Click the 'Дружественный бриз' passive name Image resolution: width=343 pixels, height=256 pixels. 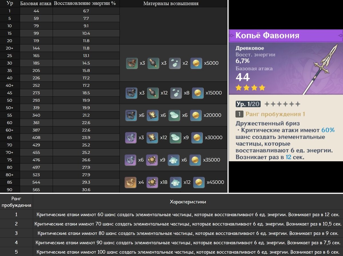pos(268,124)
